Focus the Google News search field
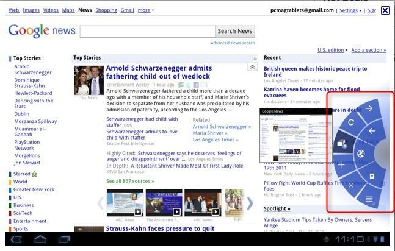 pos(148,32)
